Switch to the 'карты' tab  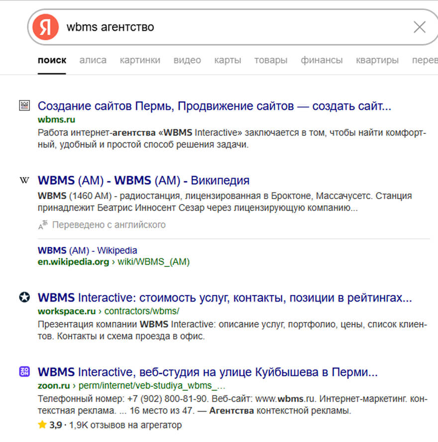[x=228, y=60]
